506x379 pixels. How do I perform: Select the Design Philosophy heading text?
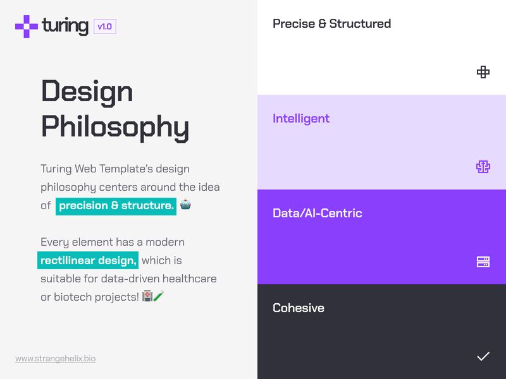pyautogui.click(x=114, y=109)
